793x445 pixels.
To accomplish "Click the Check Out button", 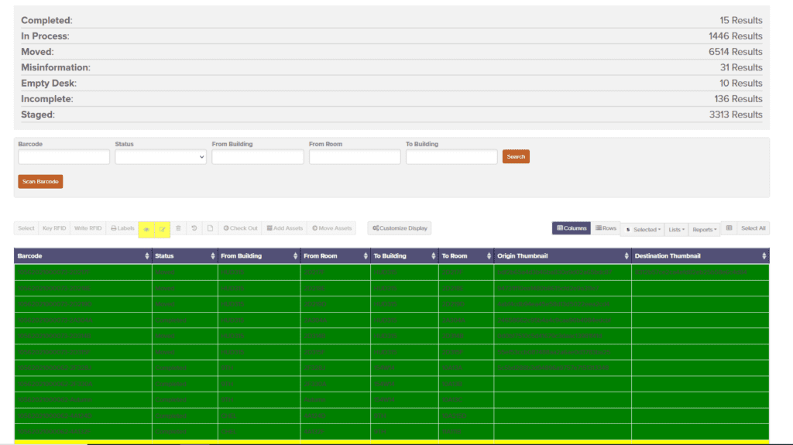I will [241, 228].
